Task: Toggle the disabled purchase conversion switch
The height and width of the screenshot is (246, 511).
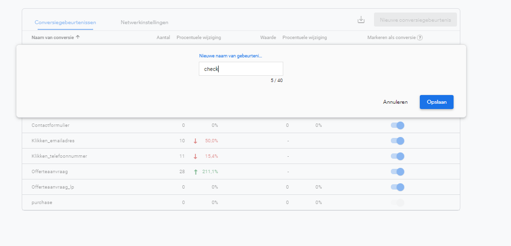Action: pyautogui.click(x=398, y=203)
